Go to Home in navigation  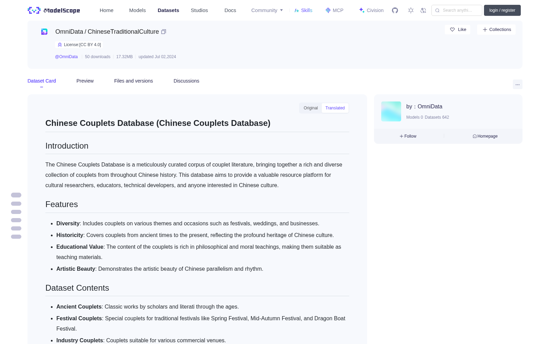pos(107,10)
